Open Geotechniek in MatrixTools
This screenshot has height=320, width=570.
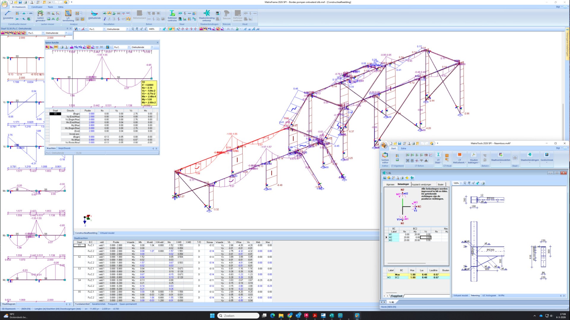[x=547, y=157]
